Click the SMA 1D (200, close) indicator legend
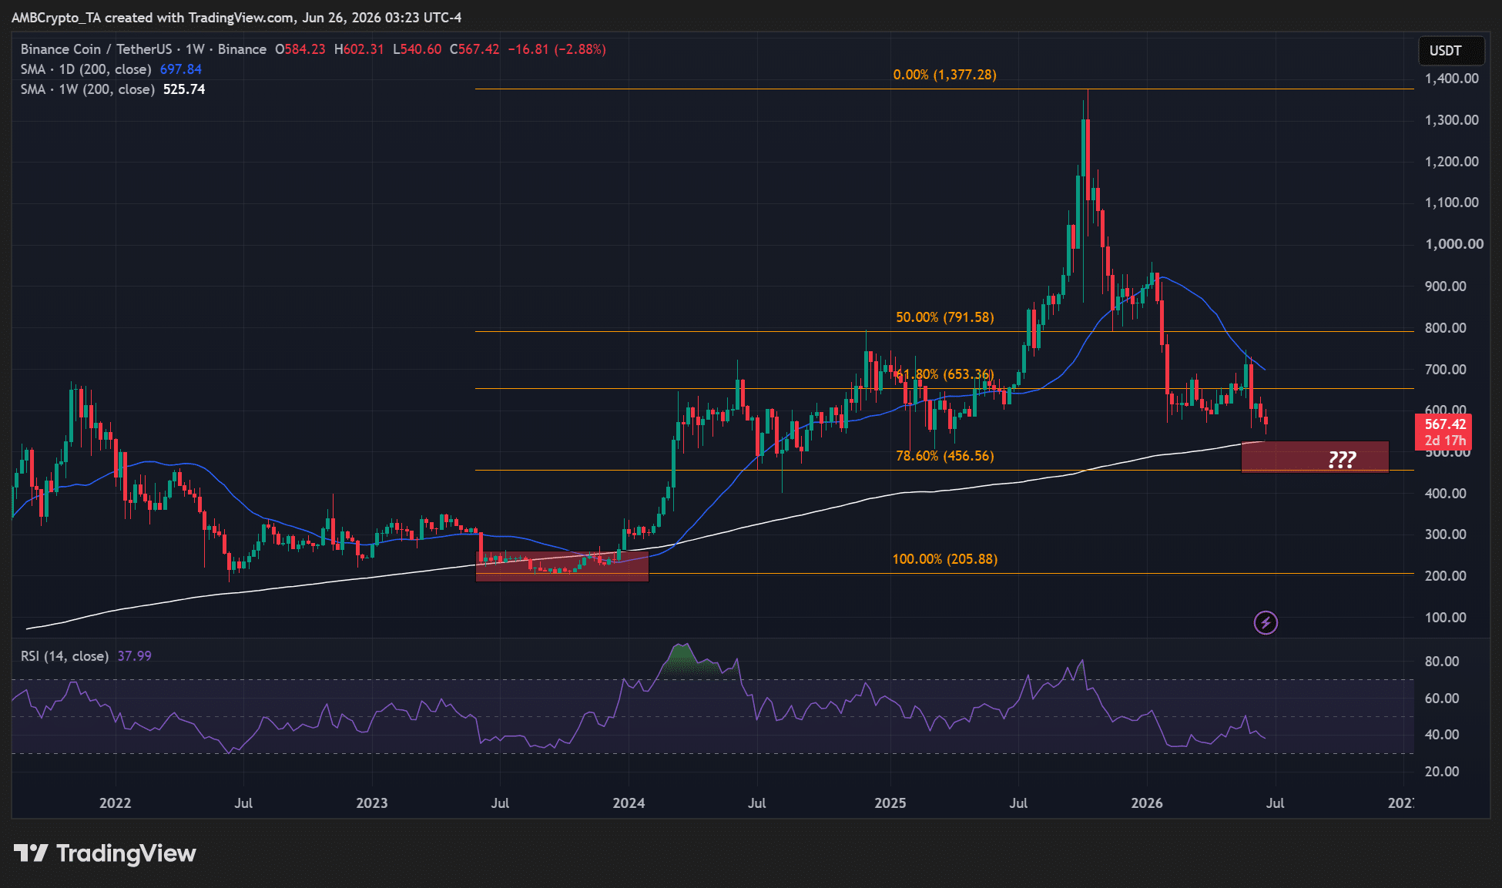Screen dimensions: 1502x888 (x=85, y=69)
